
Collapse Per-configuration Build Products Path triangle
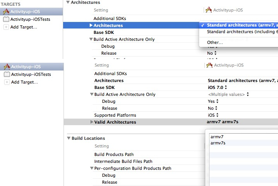coord(92,168)
